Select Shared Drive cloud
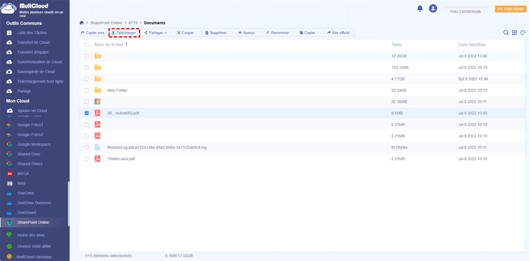 pos(29,154)
